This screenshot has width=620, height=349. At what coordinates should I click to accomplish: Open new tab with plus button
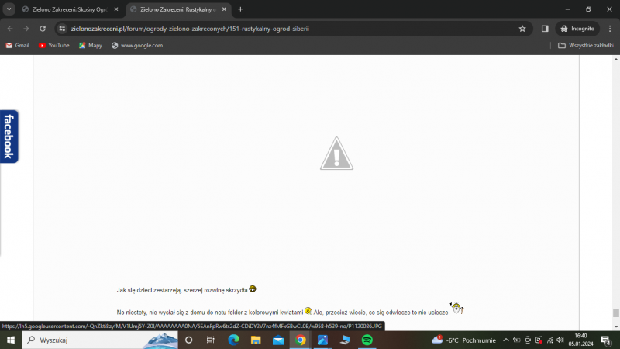[x=240, y=9]
